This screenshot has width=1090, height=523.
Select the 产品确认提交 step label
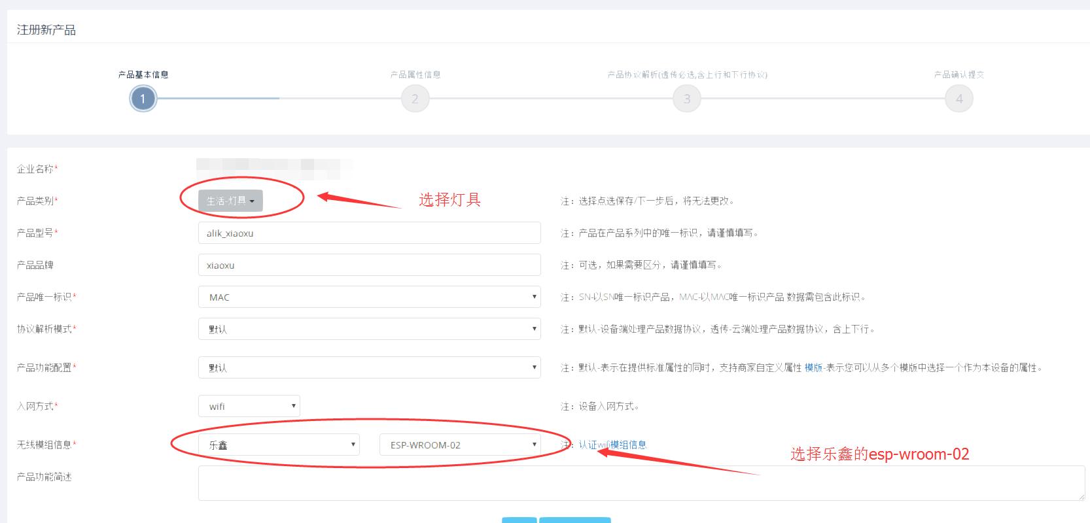pos(959,75)
